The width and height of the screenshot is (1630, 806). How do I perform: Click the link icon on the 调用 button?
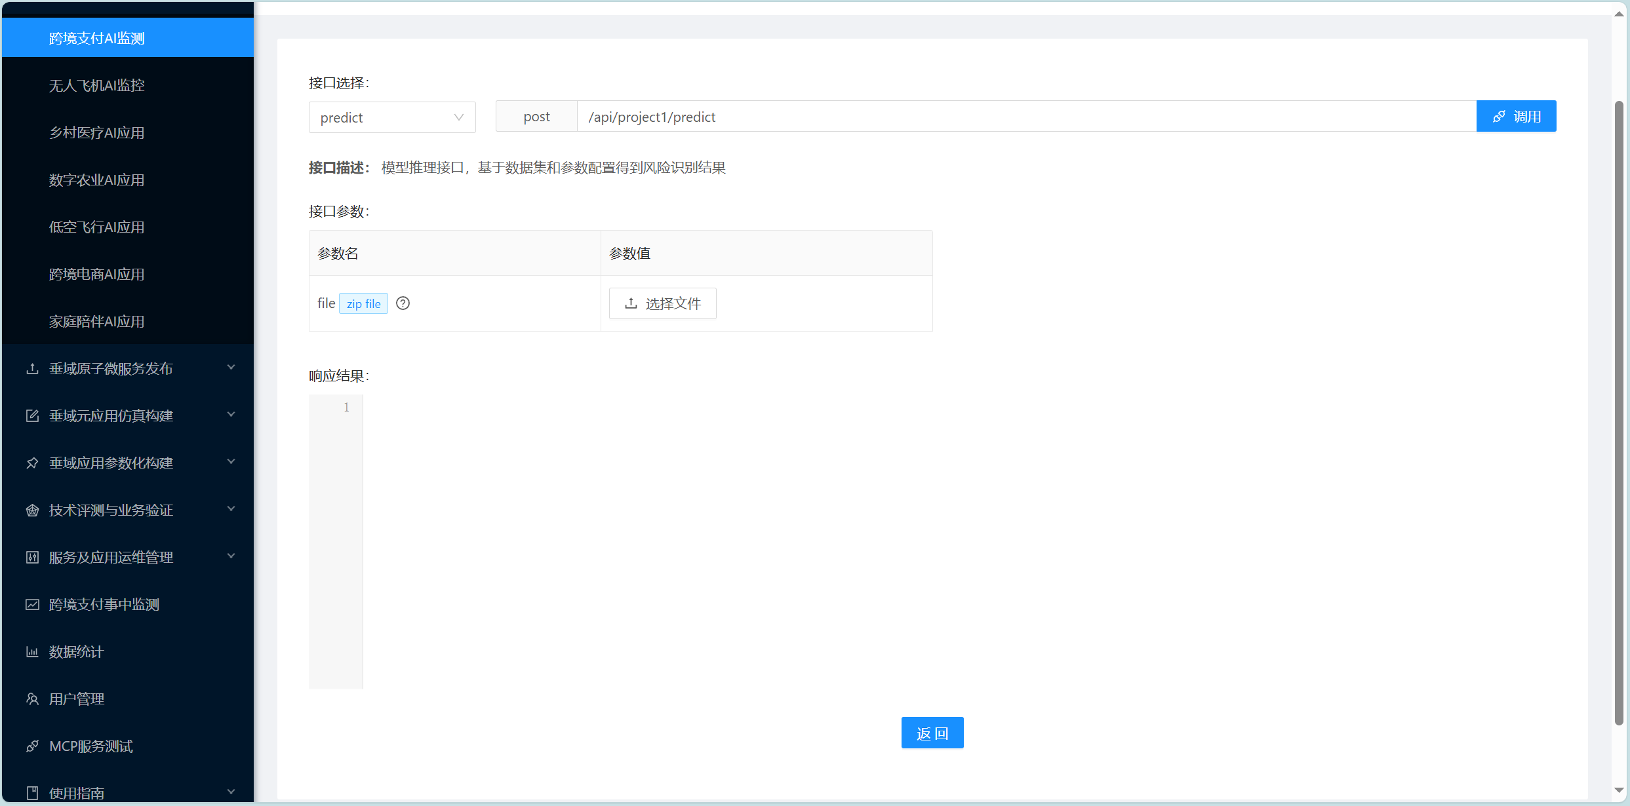click(1499, 117)
